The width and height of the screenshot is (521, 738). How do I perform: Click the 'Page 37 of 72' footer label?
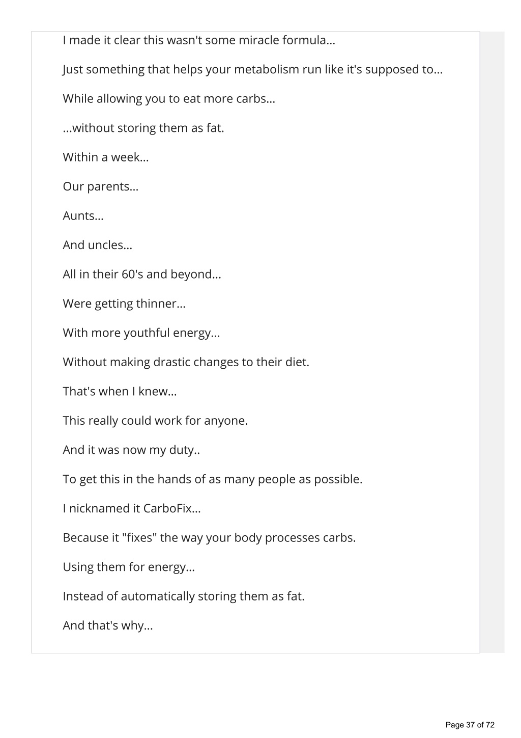coord(470,725)
